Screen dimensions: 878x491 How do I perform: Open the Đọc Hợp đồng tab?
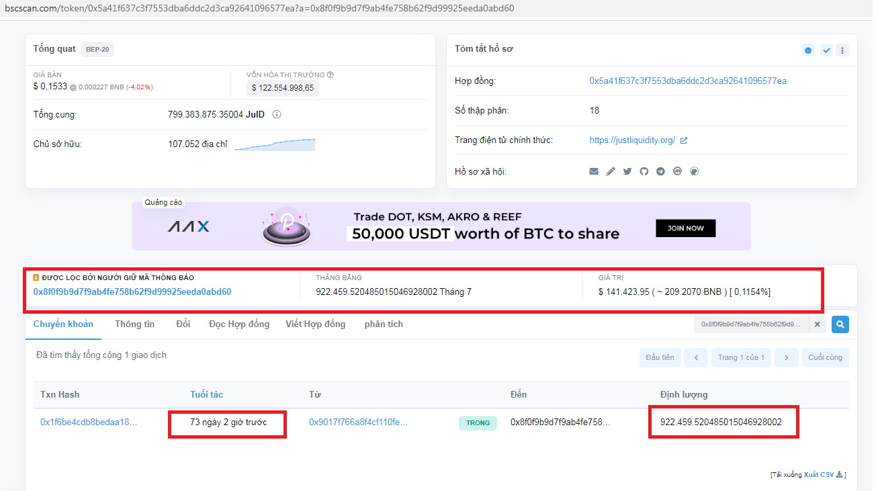coord(239,324)
